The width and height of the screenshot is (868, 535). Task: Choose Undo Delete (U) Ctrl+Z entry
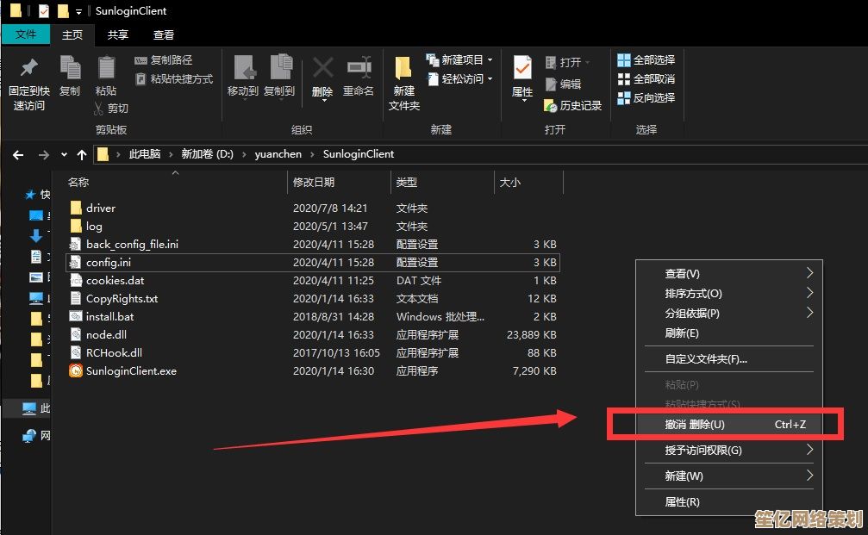[729, 425]
